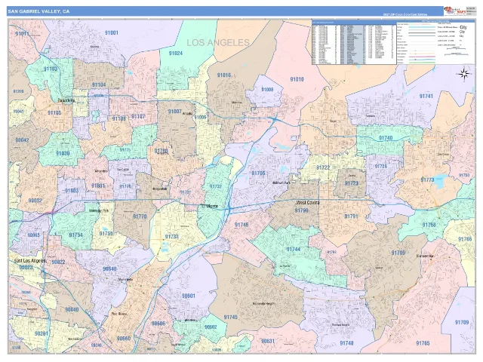Click ZIP code 91706 label

coord(258,173)
